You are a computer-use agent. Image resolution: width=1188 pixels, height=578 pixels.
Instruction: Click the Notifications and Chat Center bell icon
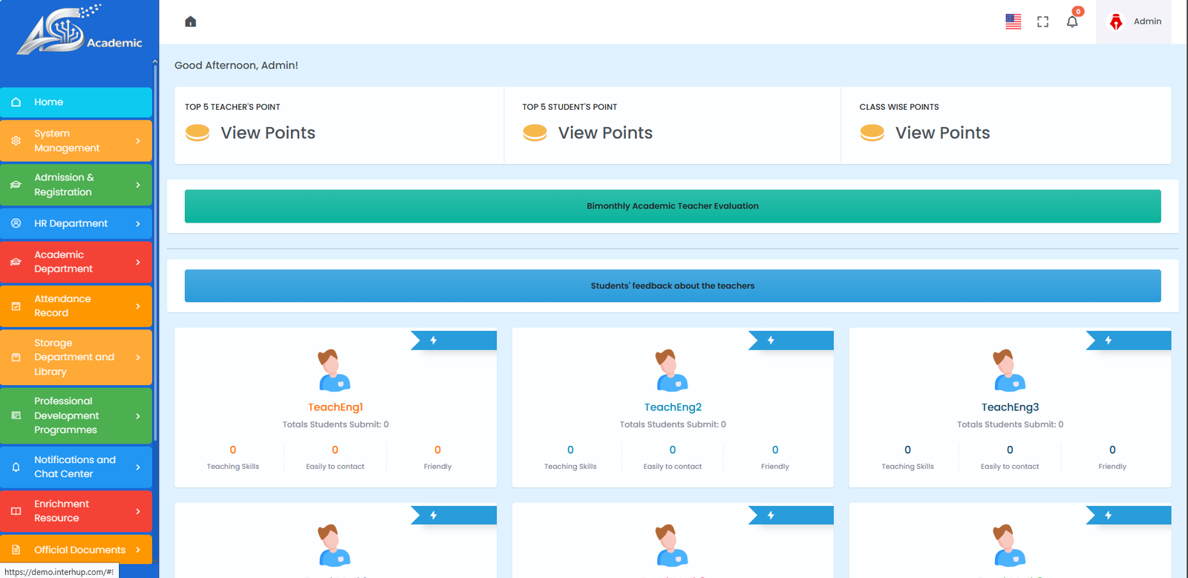pos(16,467)
